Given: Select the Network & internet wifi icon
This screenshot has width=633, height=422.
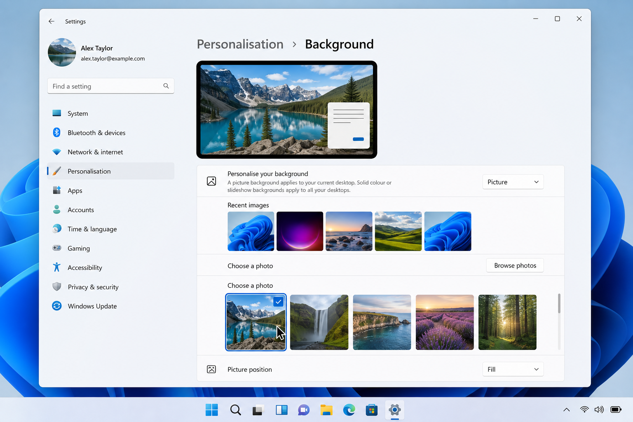Looking at the screenshot, I should (57, 152).
